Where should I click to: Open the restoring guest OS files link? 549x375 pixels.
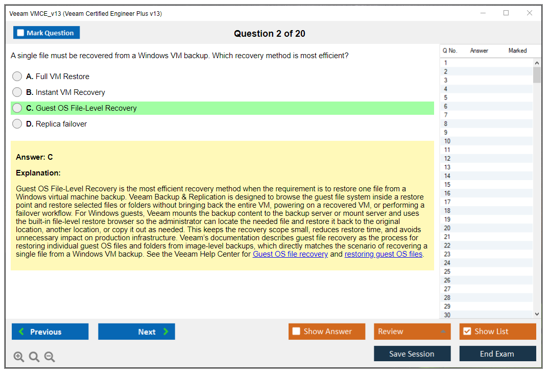[x=384, y=254]
